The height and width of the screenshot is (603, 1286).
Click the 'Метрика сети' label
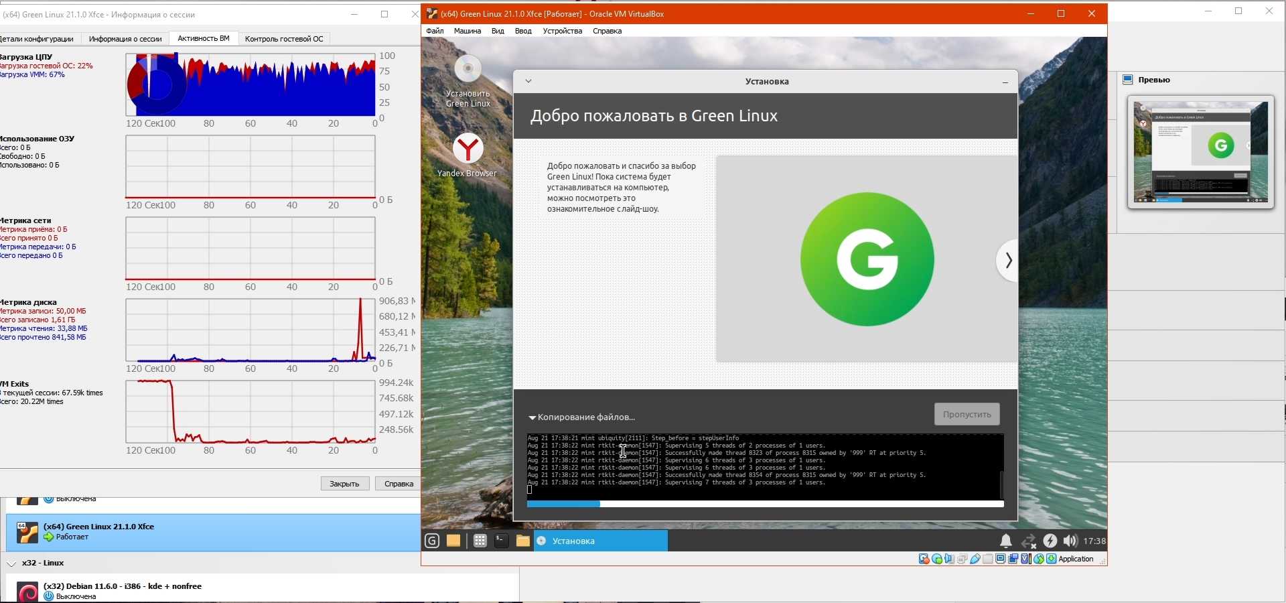[x=25, y=220]
